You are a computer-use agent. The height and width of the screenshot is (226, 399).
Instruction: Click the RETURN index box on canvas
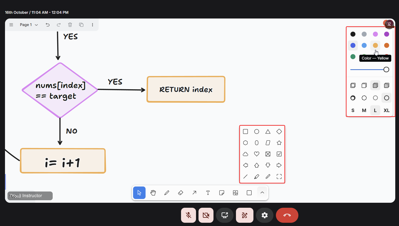tap(186, 89)
